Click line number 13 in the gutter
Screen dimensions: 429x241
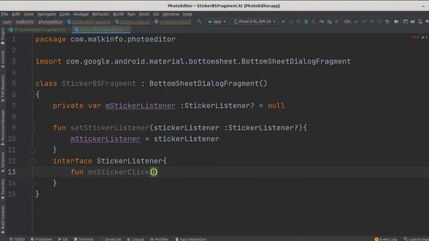(12, 172)
